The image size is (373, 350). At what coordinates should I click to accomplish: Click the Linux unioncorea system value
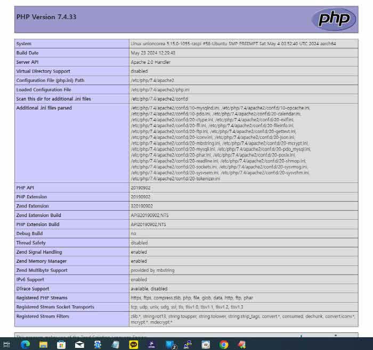point(233,44)
